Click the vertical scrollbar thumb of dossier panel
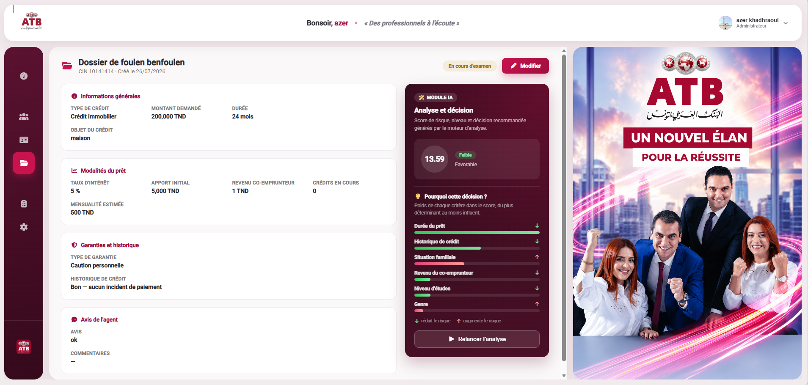 coord(564,208)
